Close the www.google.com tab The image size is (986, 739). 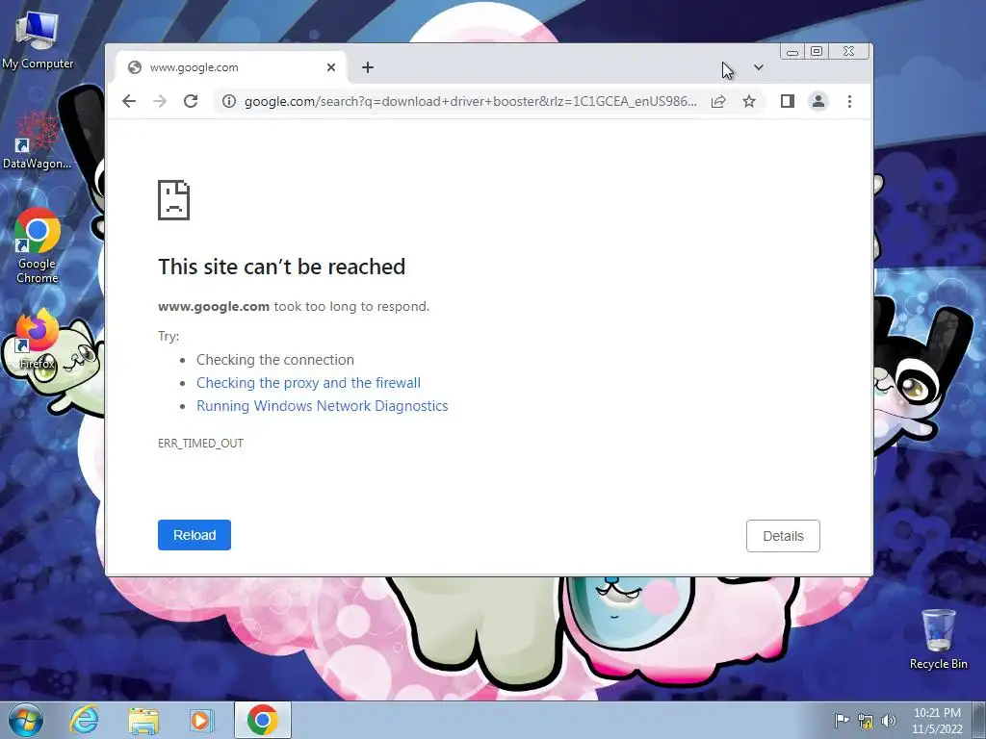(331, 67)
